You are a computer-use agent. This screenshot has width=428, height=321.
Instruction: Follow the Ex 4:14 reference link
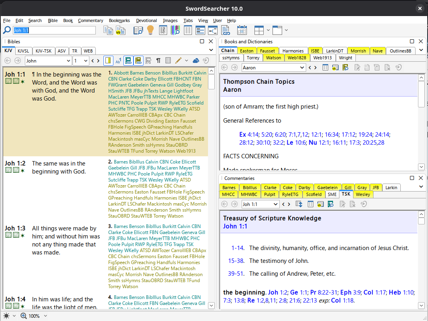pos(249,135)
